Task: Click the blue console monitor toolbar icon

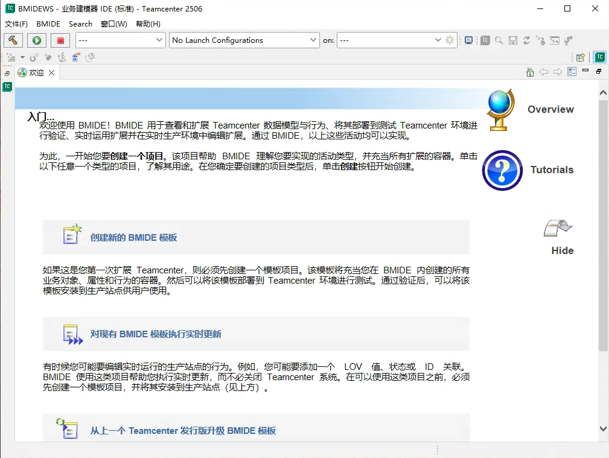Action: (469, 40)
